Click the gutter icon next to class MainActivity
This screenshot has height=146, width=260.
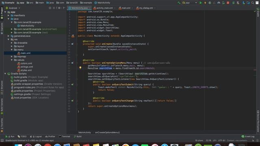[73, 36]
